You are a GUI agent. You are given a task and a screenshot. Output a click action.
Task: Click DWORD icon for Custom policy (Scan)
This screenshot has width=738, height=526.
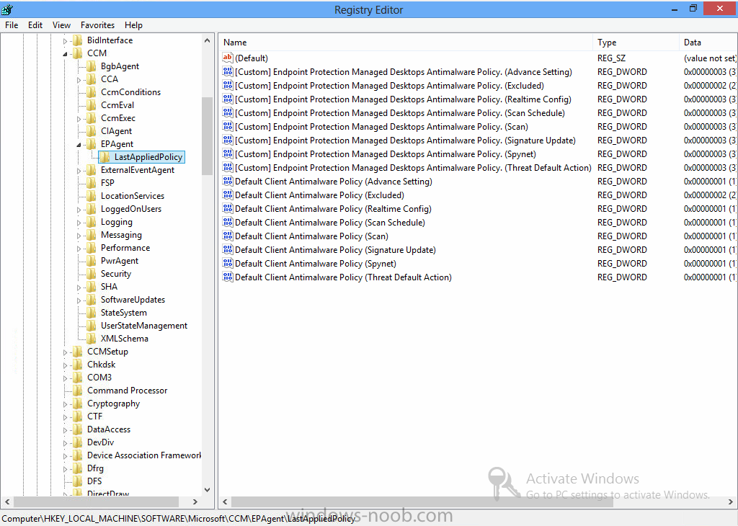tap(228, 126)
